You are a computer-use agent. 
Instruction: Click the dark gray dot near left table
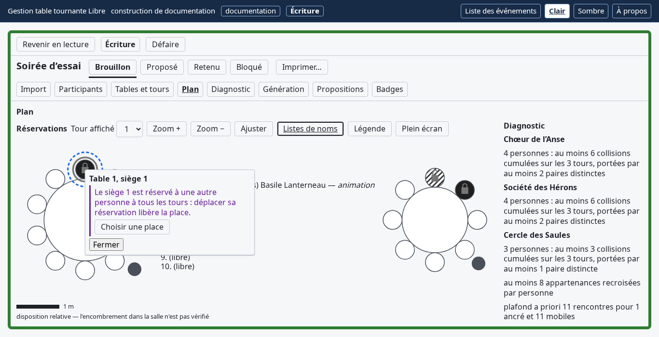pos(135,269)
